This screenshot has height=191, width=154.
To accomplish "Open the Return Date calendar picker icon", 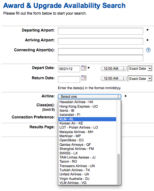I will click(84, 78).
